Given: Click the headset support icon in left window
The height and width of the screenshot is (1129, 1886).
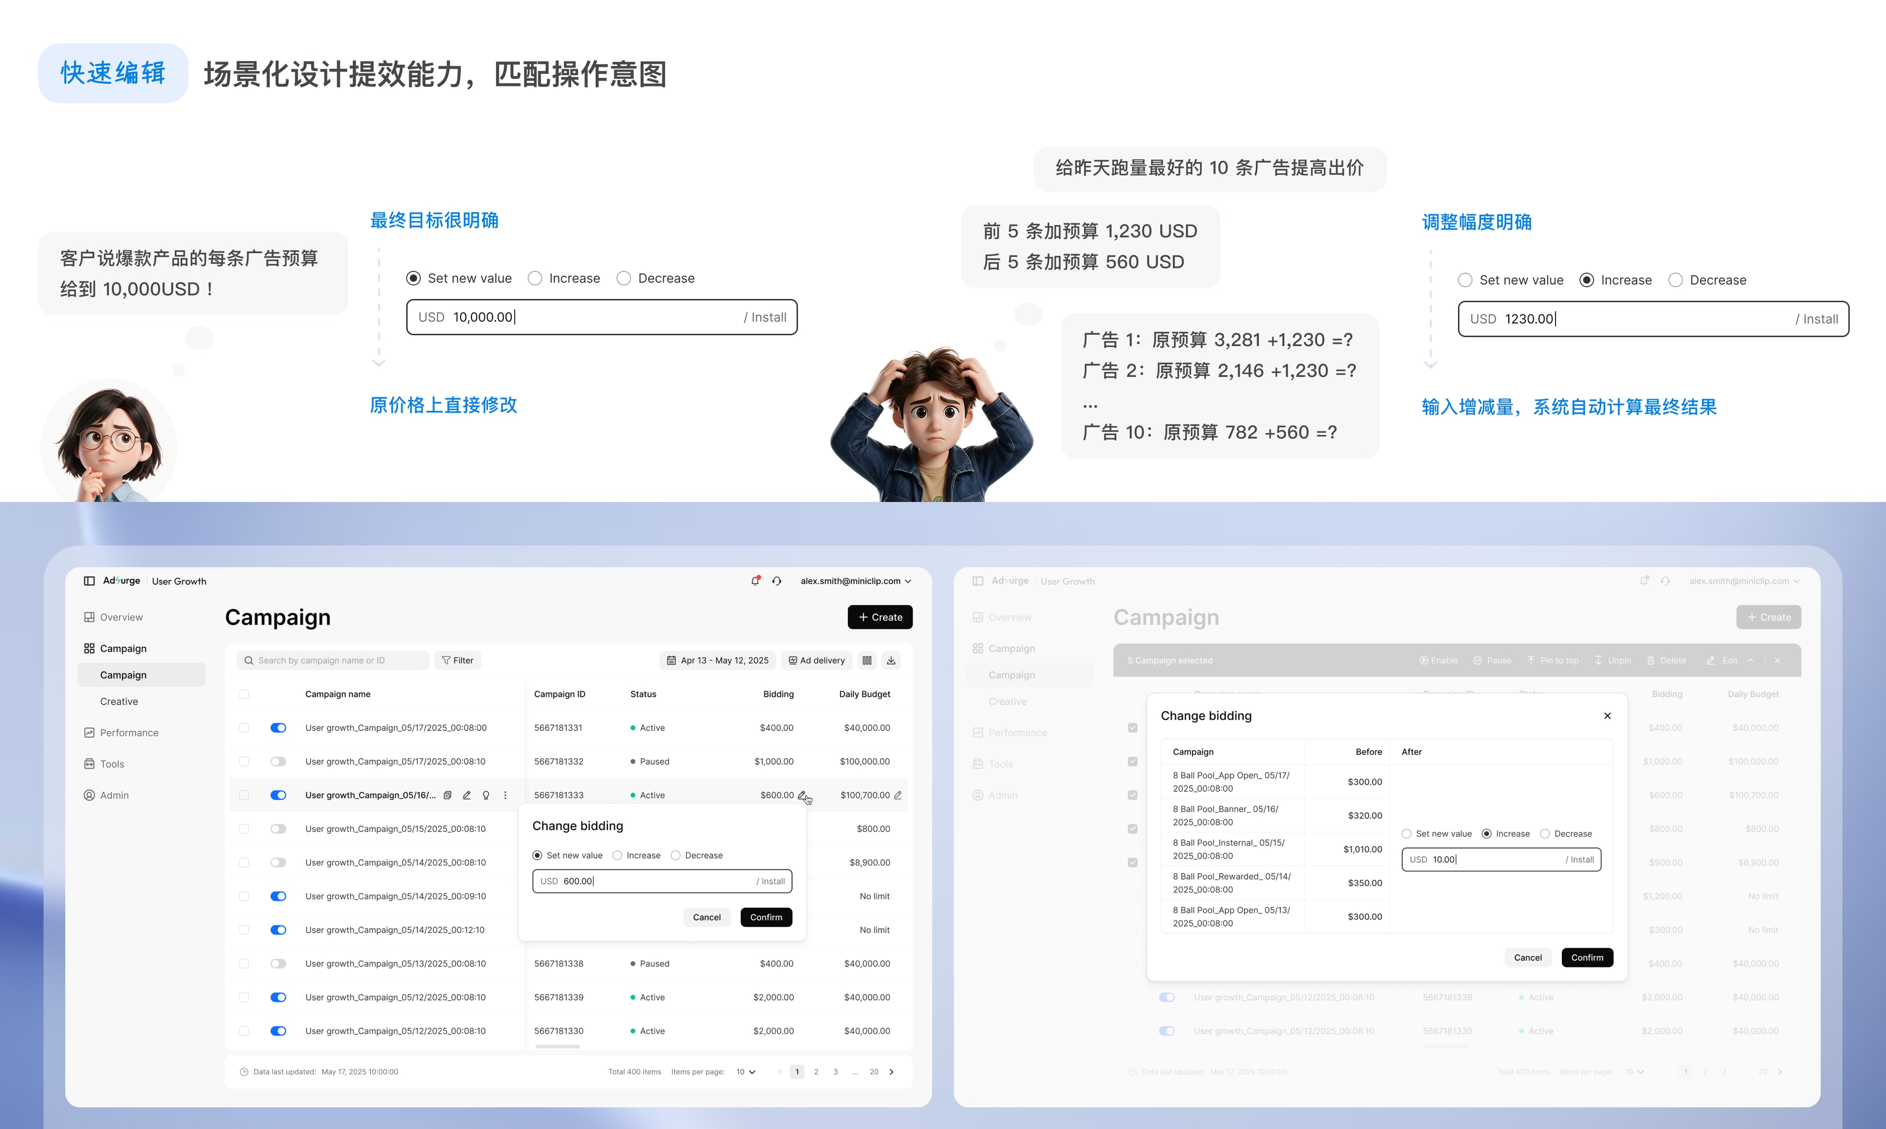Looking at the screenshot, I should [x=777, y=581].
